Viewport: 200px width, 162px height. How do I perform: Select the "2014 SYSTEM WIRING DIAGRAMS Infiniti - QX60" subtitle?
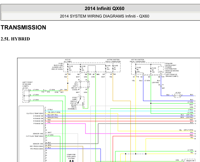[x=105, y=16]
